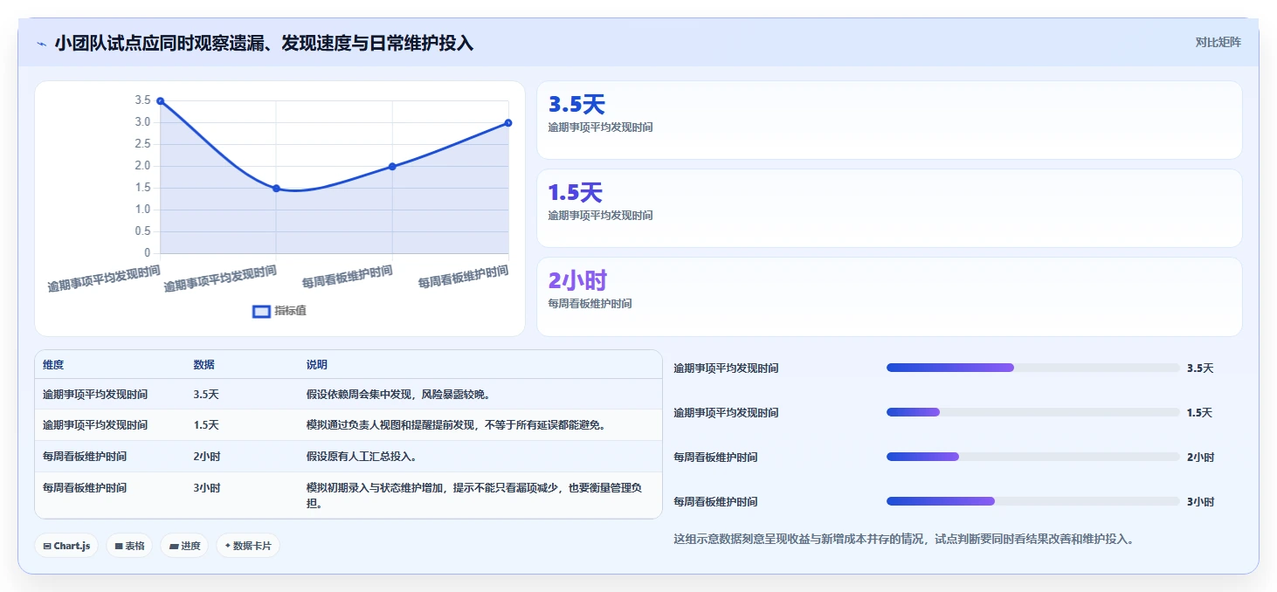The image size is (1277, 592).
Task: Click the description 模拟初期录入与状态维护增加
Action: tap(475, 495)
